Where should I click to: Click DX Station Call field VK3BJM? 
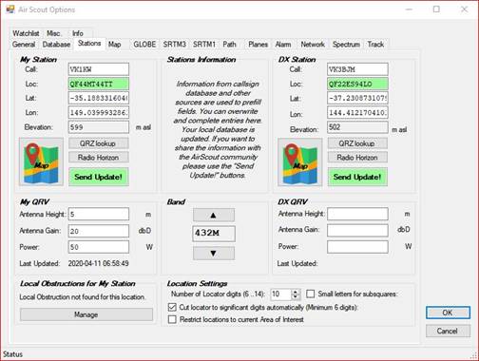[357, 69]
